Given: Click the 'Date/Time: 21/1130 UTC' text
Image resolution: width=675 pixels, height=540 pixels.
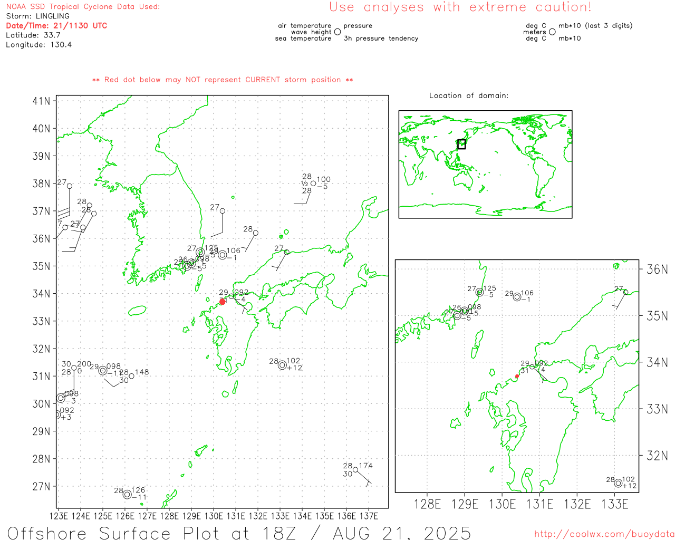Looking at the screenshot, I should [56, 26].
